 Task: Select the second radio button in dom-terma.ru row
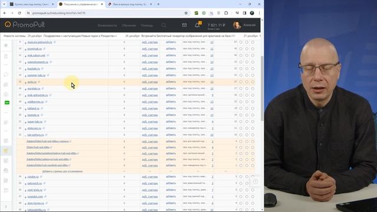pyautogui.click(x=247, y=203)
